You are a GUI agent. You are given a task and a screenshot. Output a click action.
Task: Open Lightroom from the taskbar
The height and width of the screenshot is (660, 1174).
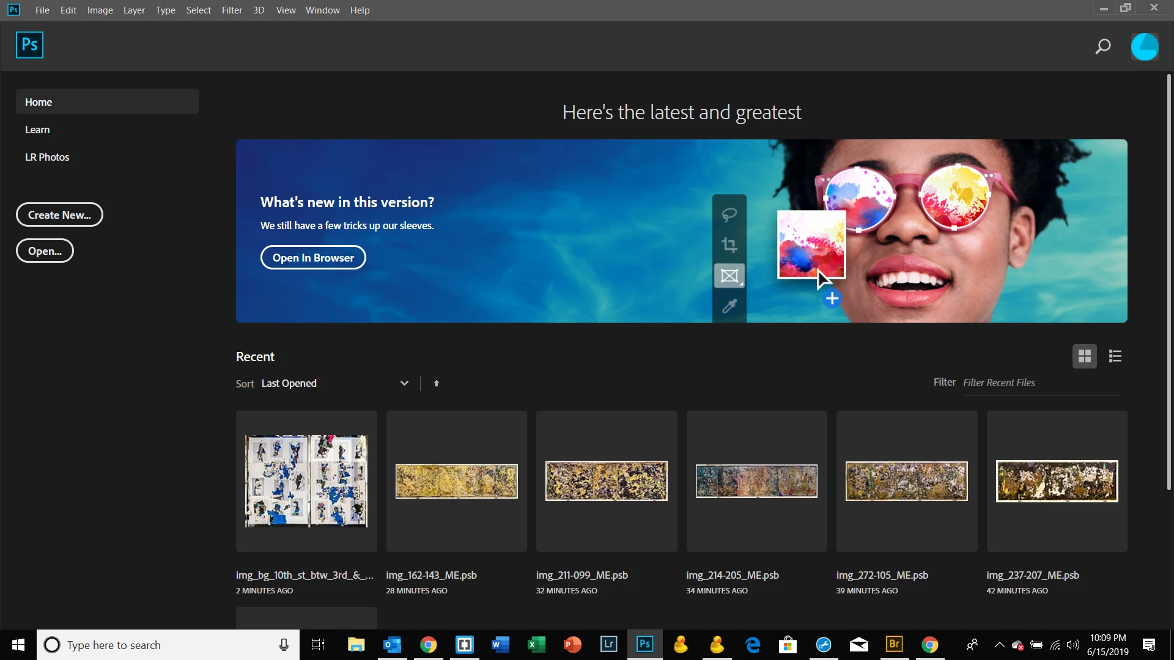click(x=608, y=644)
